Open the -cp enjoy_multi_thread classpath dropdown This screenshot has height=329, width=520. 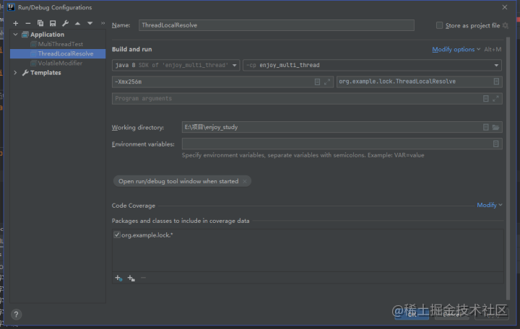click(x=372, y=65)
